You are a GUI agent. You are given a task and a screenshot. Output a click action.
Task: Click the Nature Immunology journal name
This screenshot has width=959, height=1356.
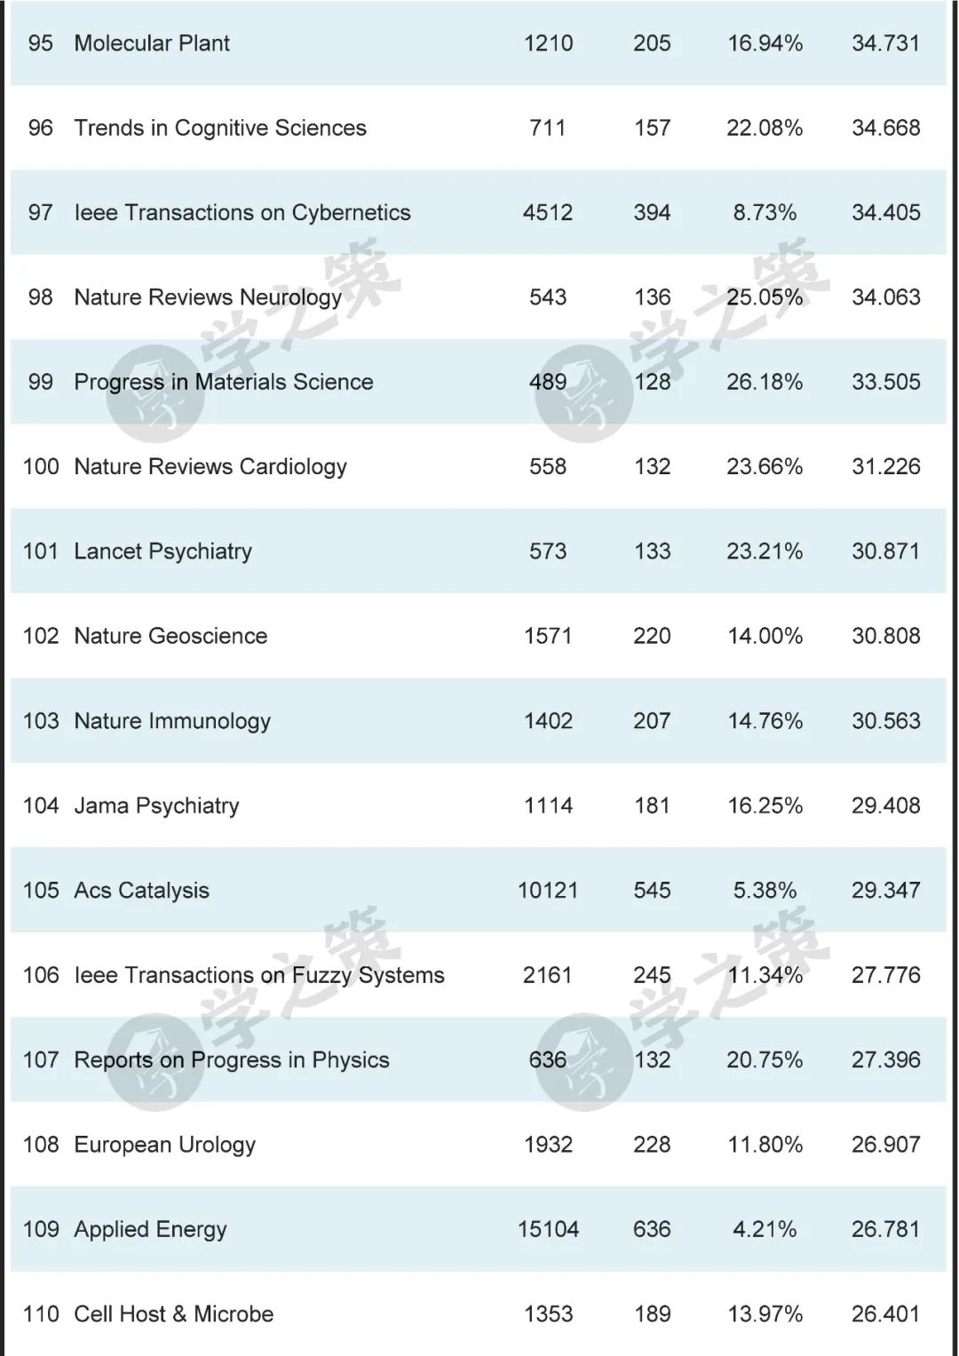[172, 721]
